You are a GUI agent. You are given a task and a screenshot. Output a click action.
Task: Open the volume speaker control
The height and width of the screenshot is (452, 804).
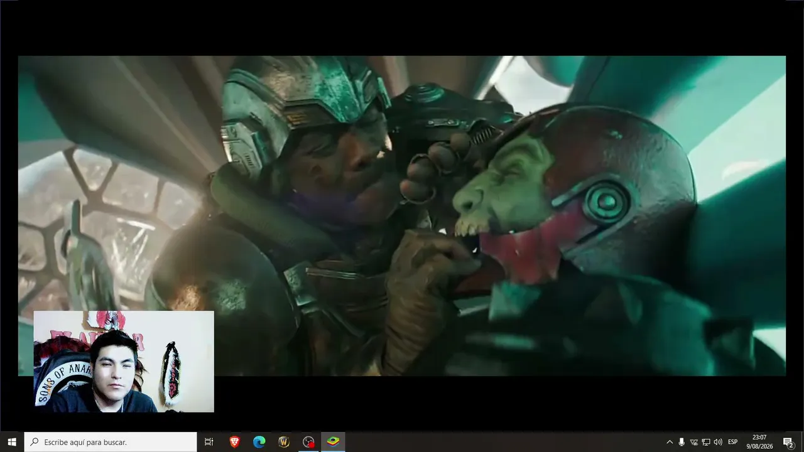[x=718, y=442]
